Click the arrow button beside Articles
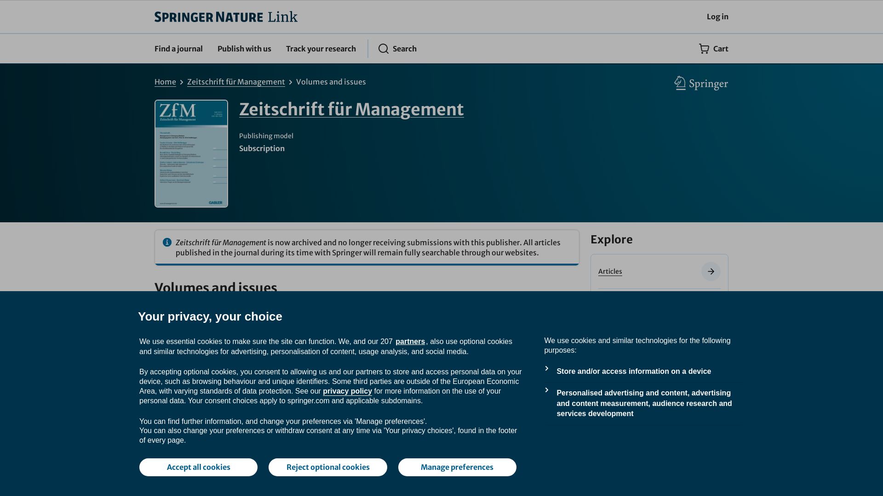The width and height of the screenshot is (883, 496). click(x=711, y=271)
